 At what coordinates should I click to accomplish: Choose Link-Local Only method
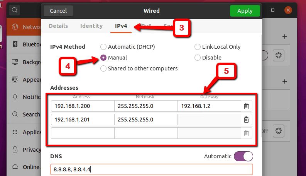(x=198, y=47)
